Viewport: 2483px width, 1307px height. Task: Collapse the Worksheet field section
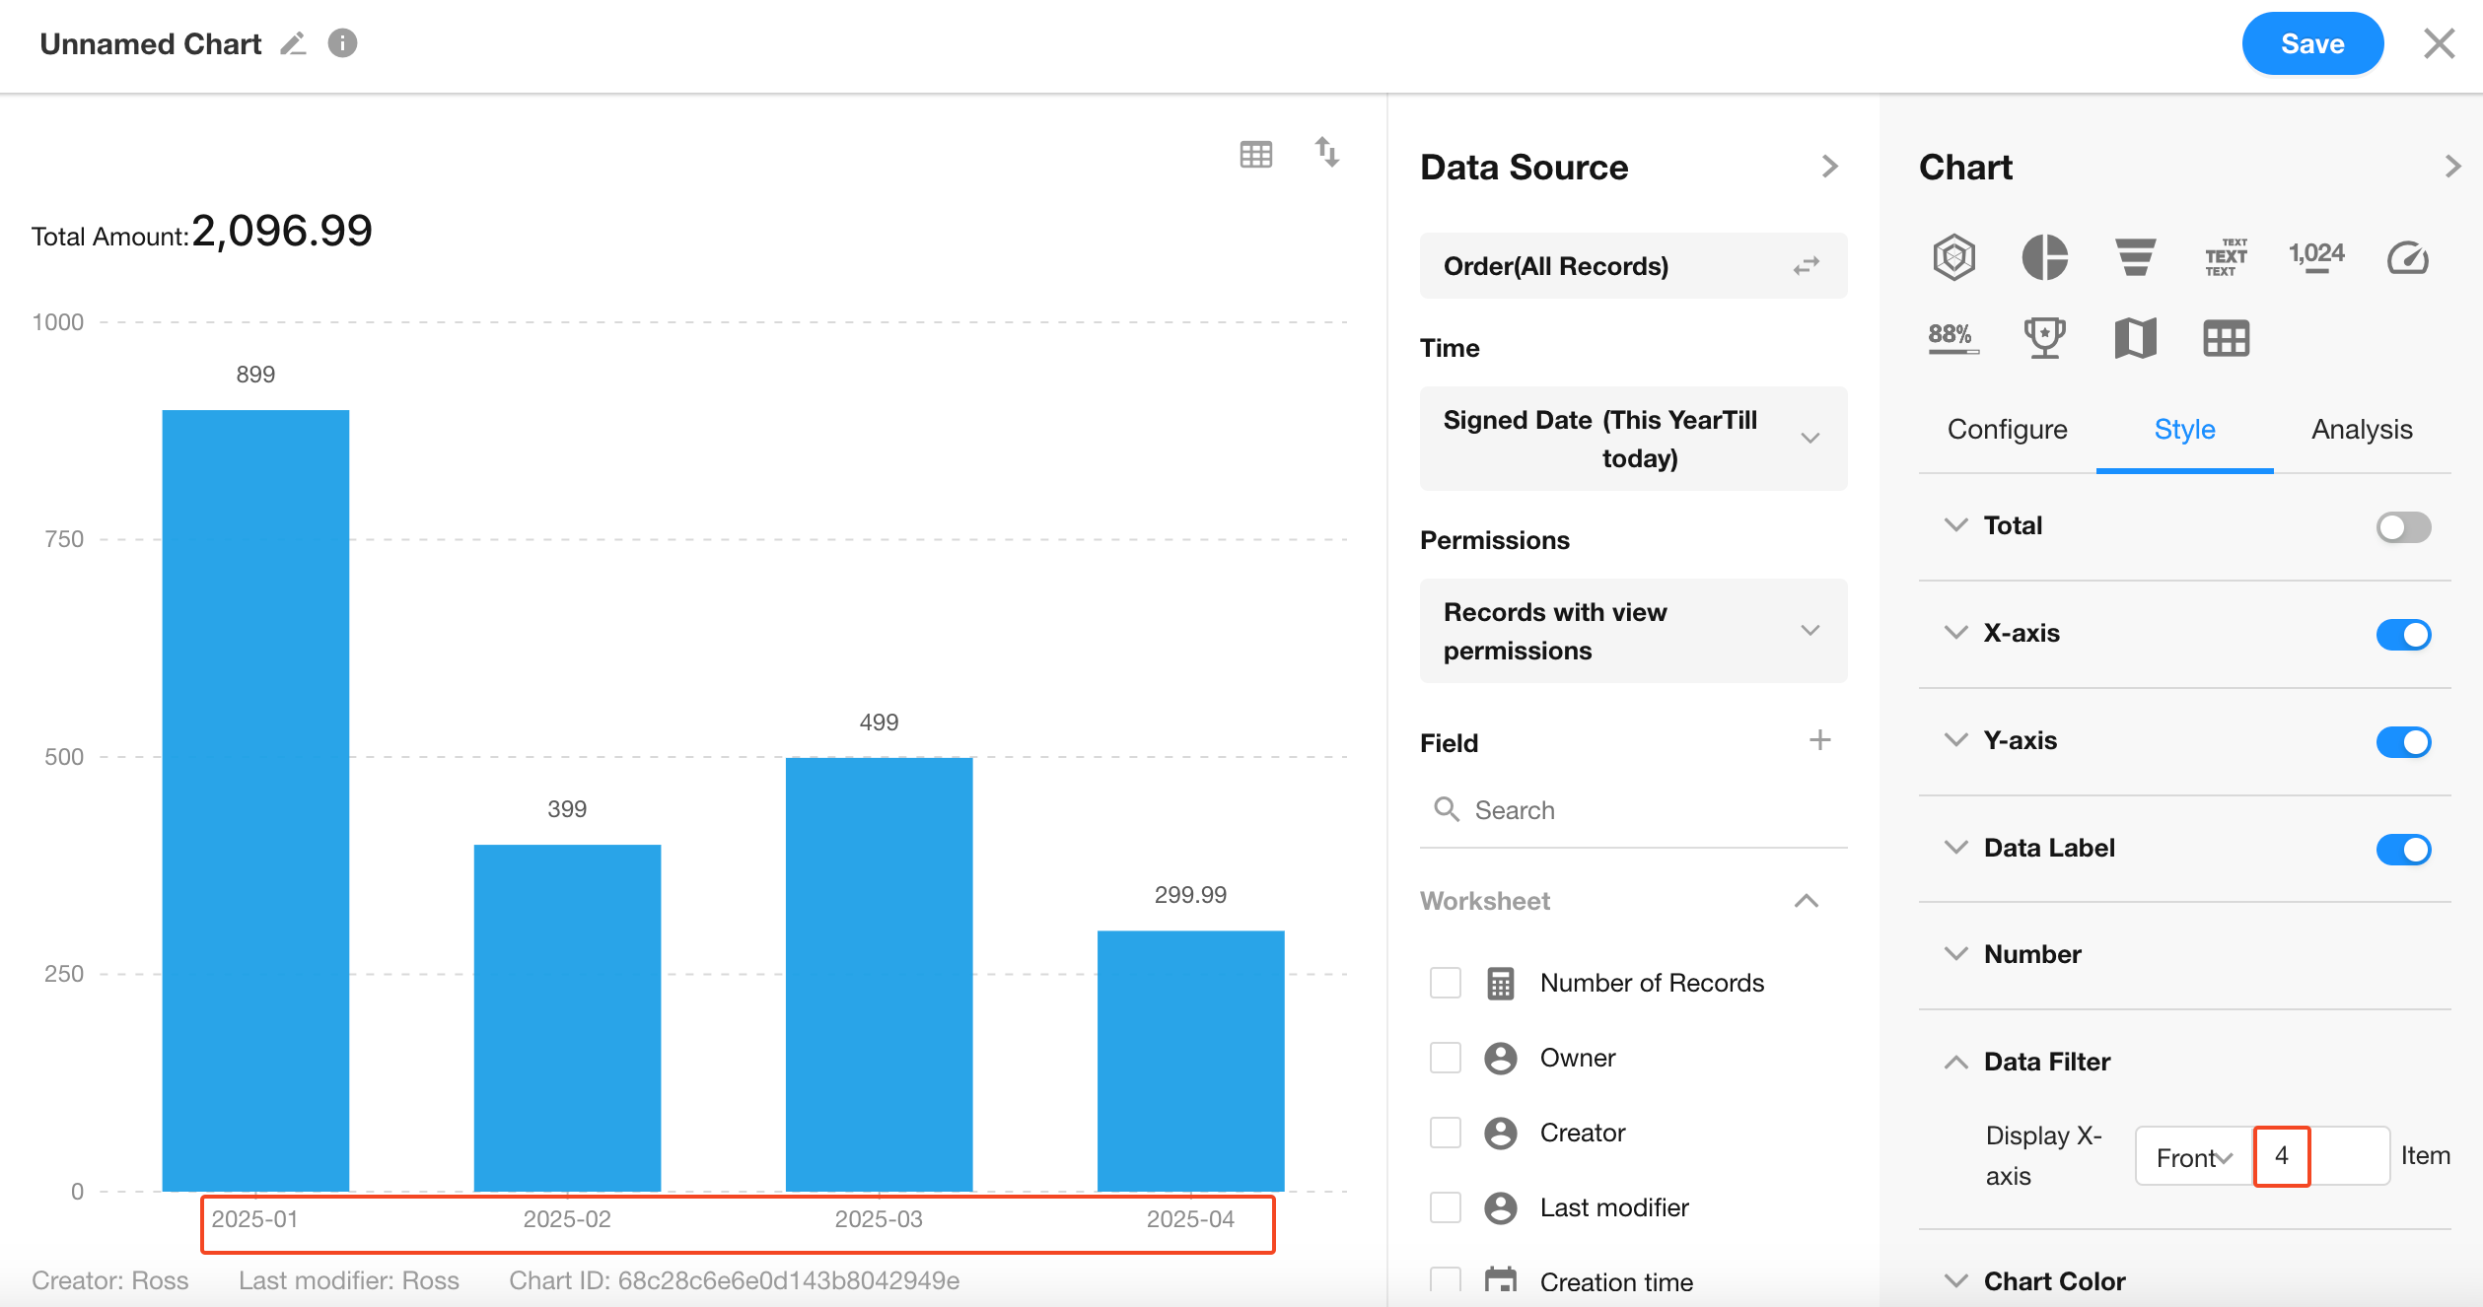click(1806, 901)
